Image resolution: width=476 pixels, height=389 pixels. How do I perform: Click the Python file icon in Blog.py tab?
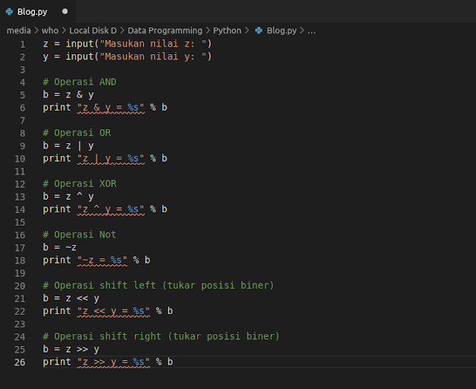[x=10, y=12]
